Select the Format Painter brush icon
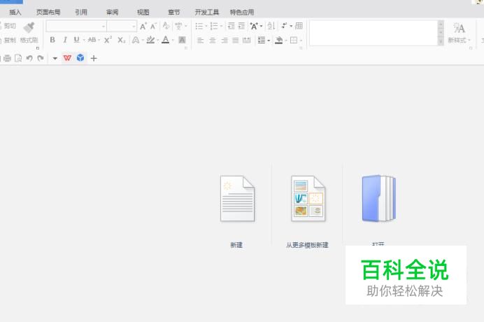 click(29, 27)
